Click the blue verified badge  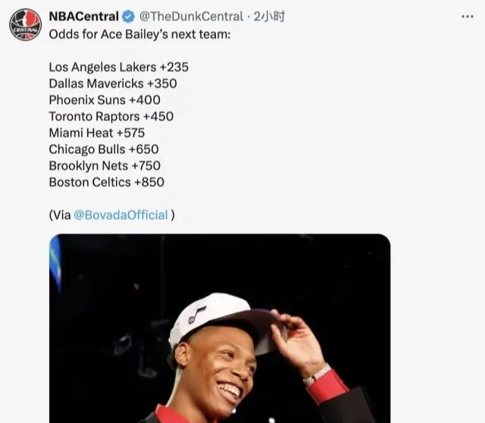(x=128, y=17)
